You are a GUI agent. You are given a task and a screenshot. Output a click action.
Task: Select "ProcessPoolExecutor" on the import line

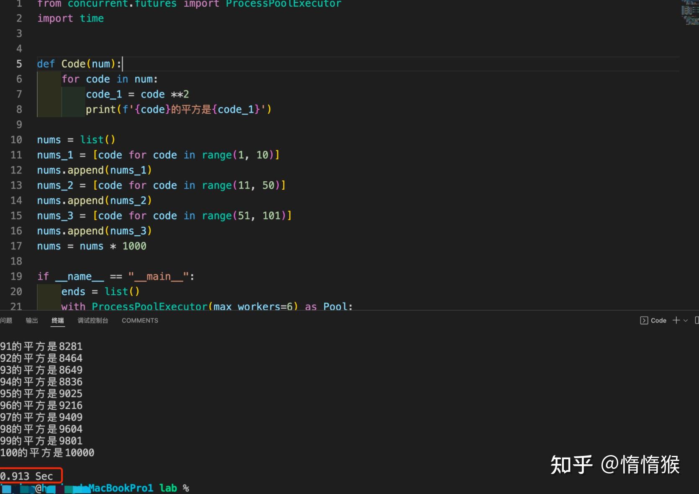point(284,4)
